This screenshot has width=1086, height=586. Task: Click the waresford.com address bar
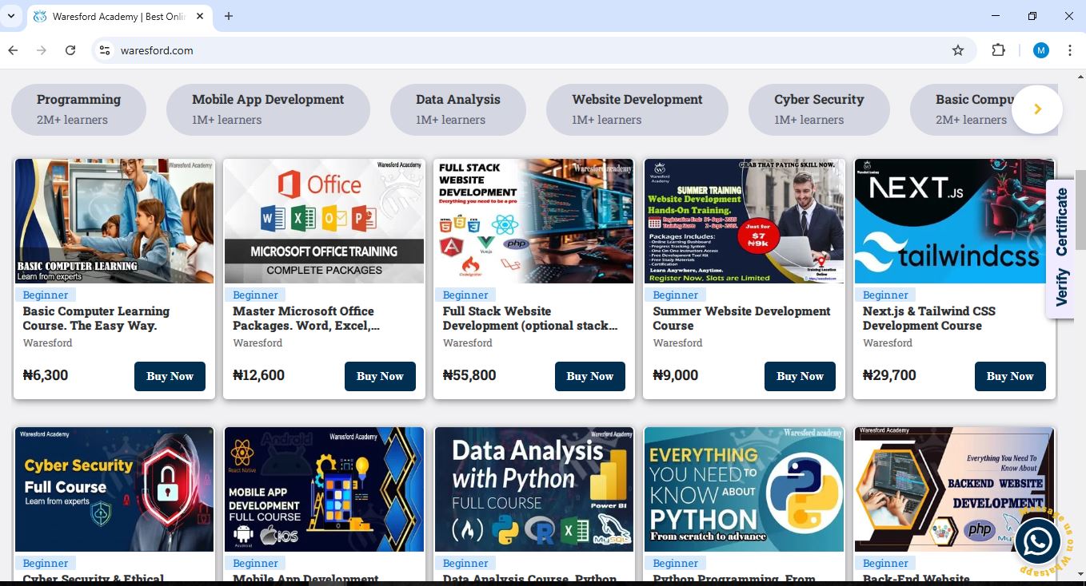(528, 50)
